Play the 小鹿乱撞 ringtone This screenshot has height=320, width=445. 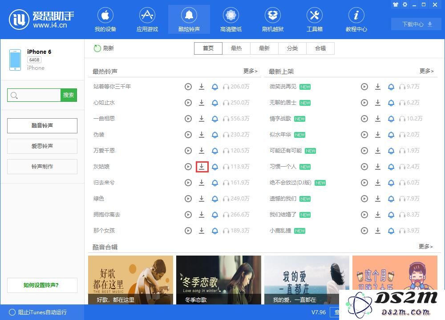pyautogui.click(x=364, y=231)
